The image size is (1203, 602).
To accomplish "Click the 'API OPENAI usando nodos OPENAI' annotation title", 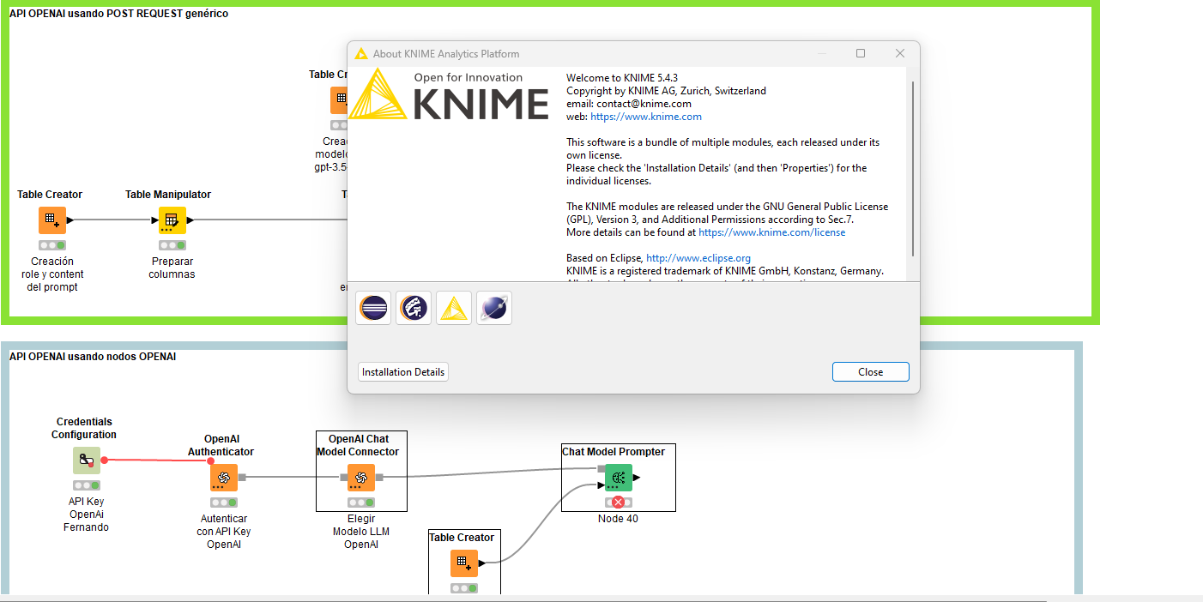I will (93, 357).
